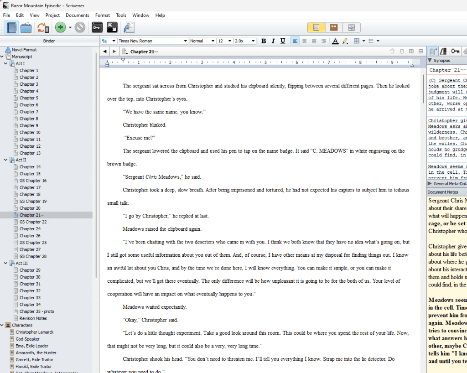Open the Times New Roman font dropdown
The image size is (467, 373).
pyautogui.click(x=152, y=41)
